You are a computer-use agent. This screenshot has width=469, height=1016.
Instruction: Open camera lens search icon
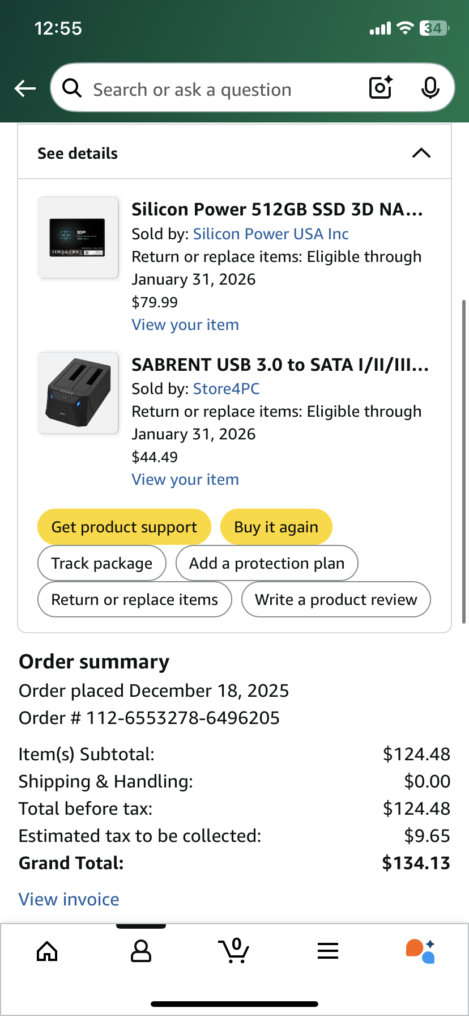[x=381, y=88]
